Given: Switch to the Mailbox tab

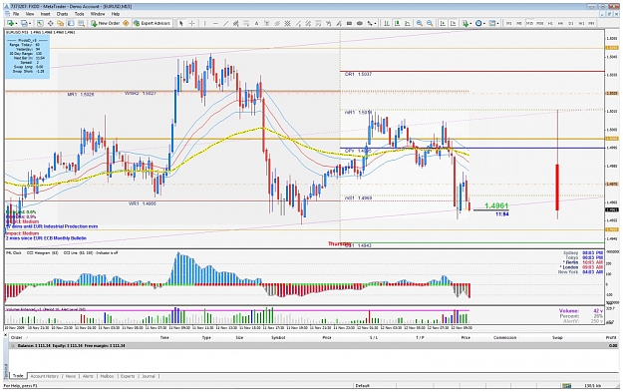Looking at the screenshot, I should point(107,376).
